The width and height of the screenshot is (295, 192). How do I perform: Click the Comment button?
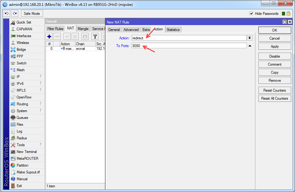[275, 64]
